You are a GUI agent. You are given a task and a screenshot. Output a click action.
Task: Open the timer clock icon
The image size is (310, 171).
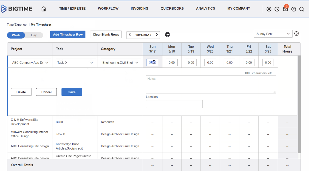click(x=277, y=9)
